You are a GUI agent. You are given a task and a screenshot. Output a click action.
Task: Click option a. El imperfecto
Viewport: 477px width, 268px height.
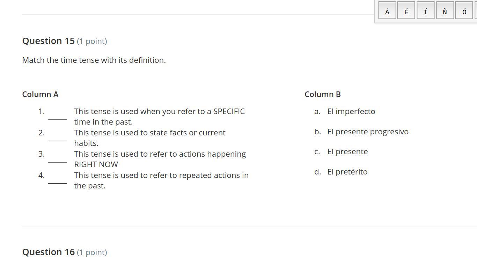(x=351, y=111)
